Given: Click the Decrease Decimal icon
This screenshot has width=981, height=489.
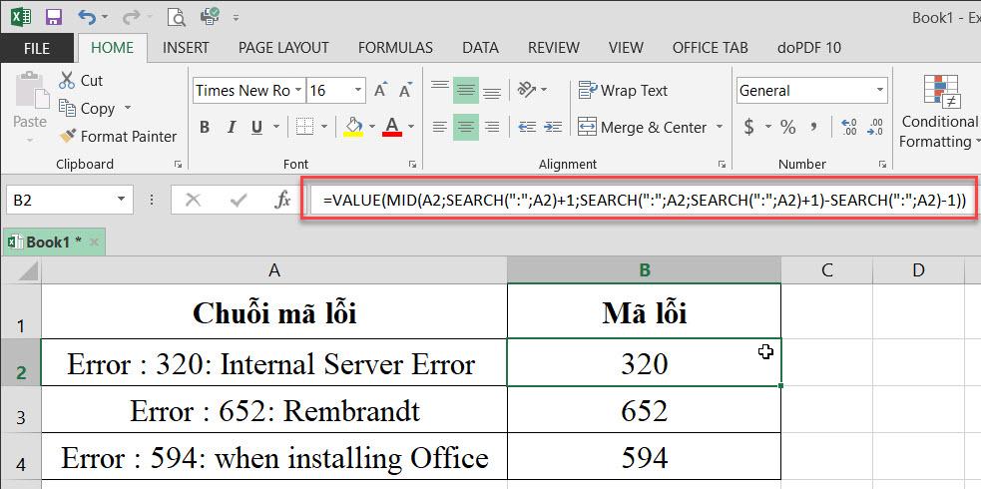Looking at the screenshot, I should [876, 127].
